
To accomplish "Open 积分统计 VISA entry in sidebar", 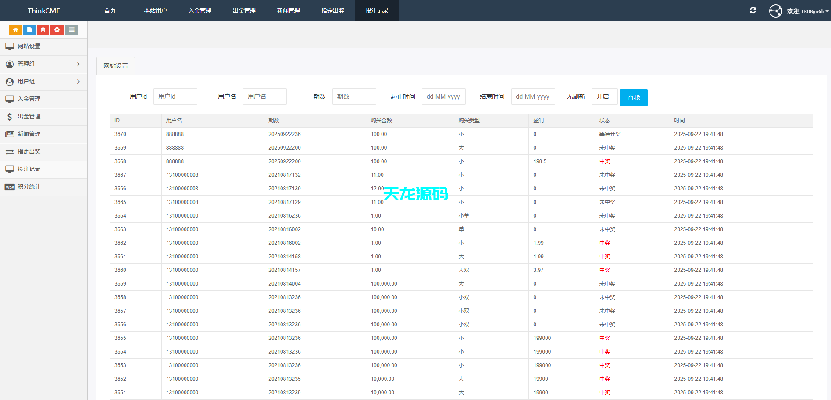I will [29, 186].
